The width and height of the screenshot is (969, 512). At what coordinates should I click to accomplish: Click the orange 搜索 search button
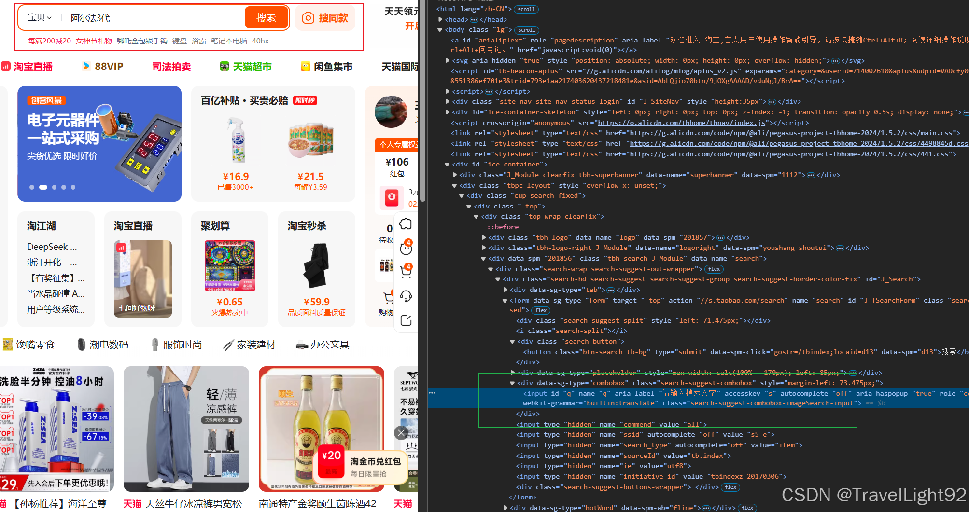point(266,18)
